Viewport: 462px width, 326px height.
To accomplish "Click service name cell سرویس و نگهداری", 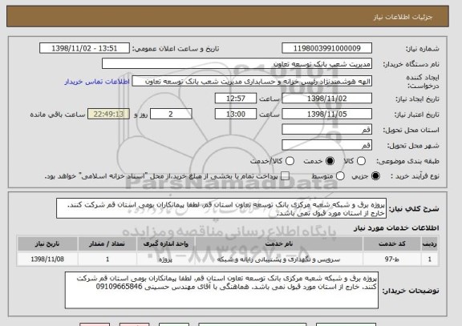I will point(279,260).
